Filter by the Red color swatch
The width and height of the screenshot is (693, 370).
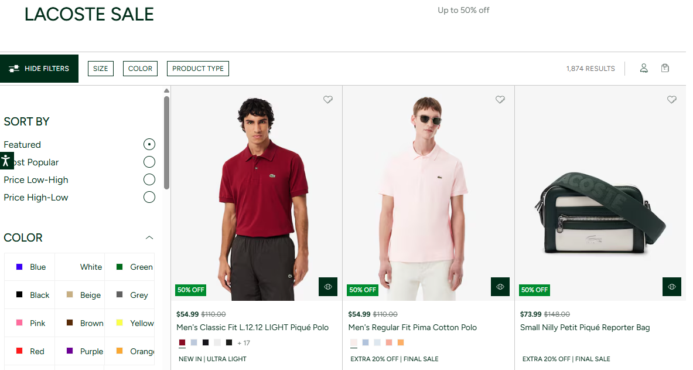[30, 351]
